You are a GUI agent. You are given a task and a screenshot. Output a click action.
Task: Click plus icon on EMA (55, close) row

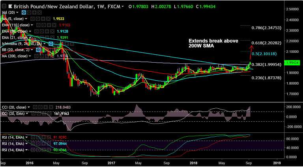[47, 31]
